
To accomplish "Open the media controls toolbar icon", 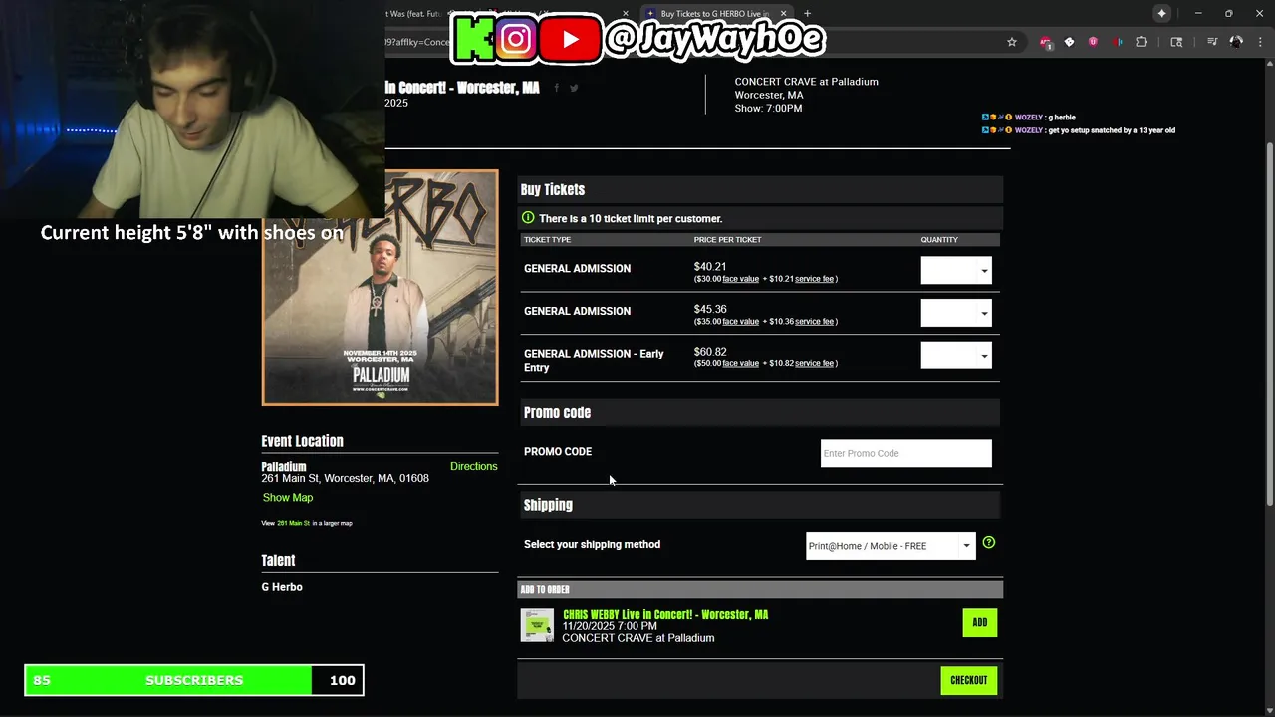I will 1212,42.
